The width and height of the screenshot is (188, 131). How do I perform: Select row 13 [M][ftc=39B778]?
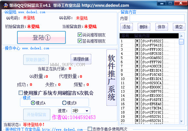click(149, 91)
